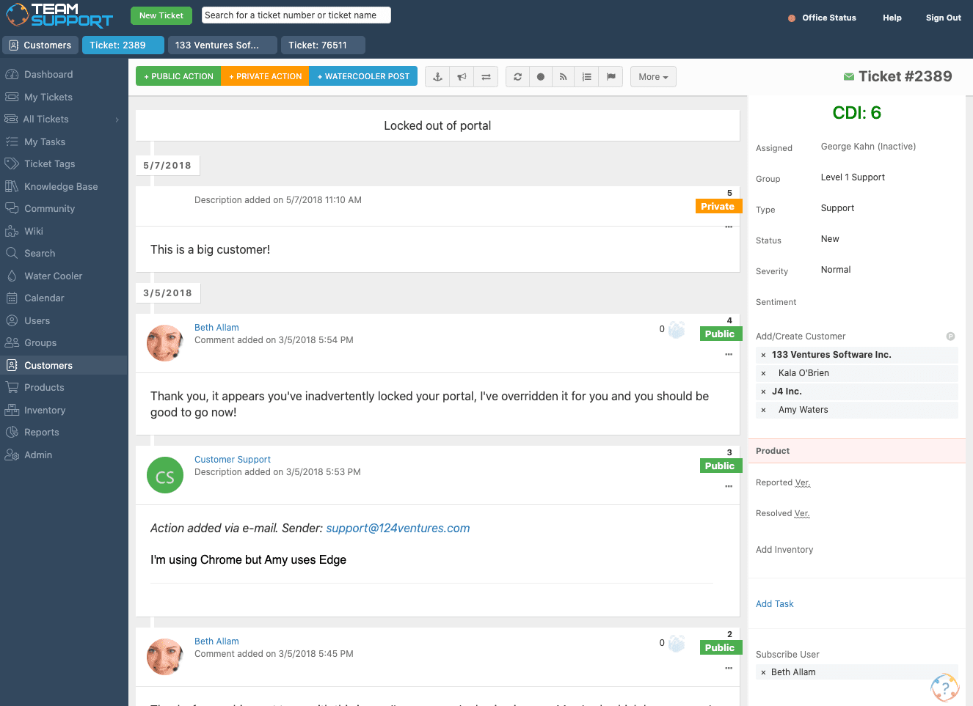973x706 pixels.
Task: Expand the All Tickets submenu arrow
Action: click(117, 119)
